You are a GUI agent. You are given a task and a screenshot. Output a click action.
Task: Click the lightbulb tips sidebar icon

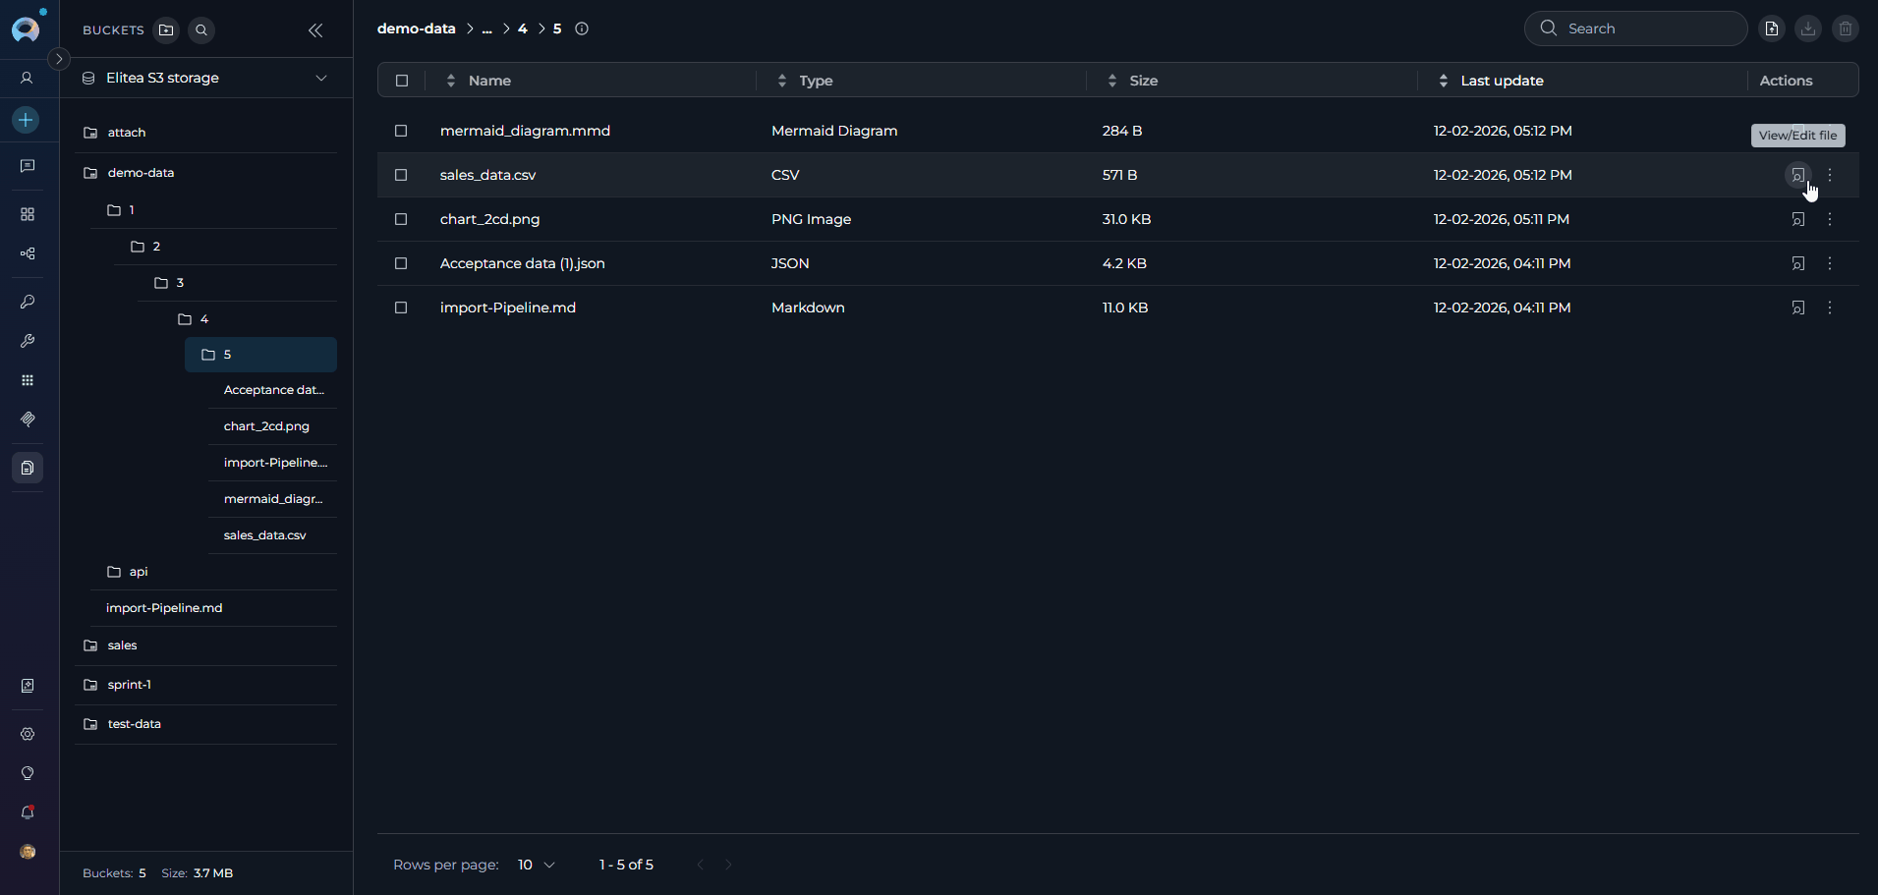click(x=28, y=773)
